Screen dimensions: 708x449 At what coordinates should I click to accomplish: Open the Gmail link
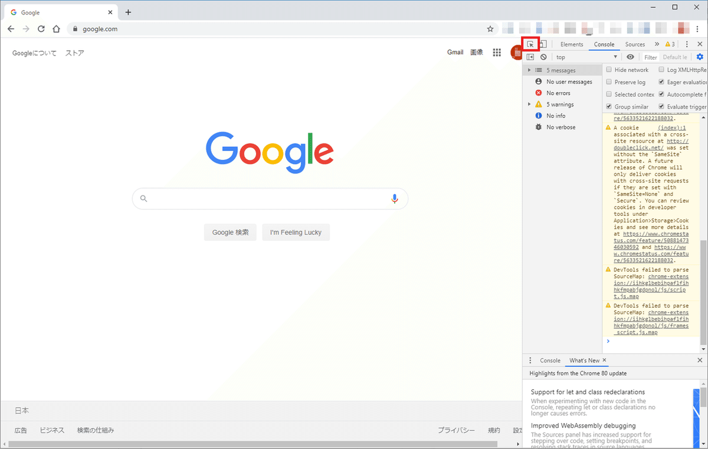tap(455, 52)
